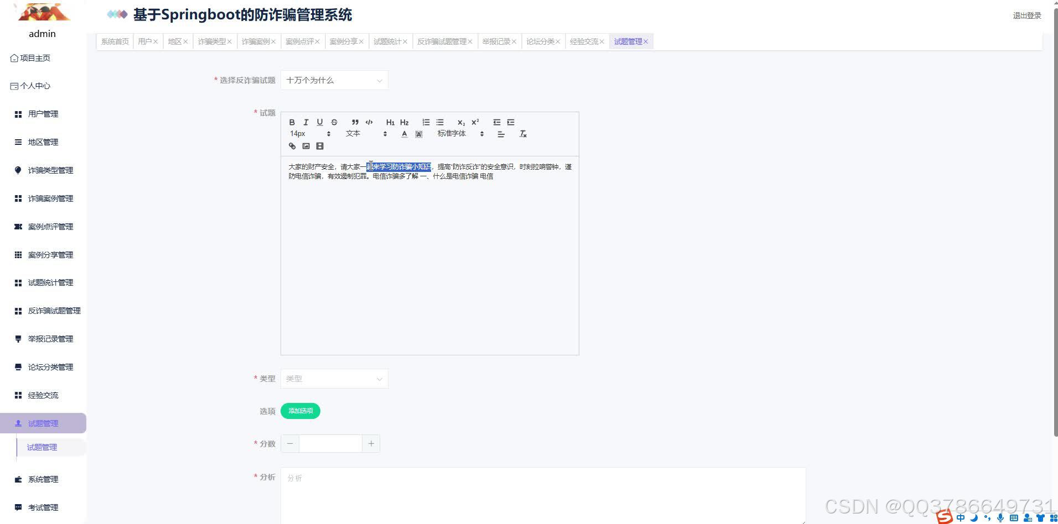Viewport: 1058px width, 524px height.
Task: Insert an image into the question editor
Action: coord(307,146)
